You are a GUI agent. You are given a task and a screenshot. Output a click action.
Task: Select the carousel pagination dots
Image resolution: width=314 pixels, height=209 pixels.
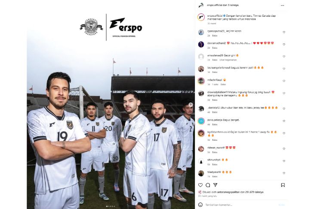[x=111, y=206]
